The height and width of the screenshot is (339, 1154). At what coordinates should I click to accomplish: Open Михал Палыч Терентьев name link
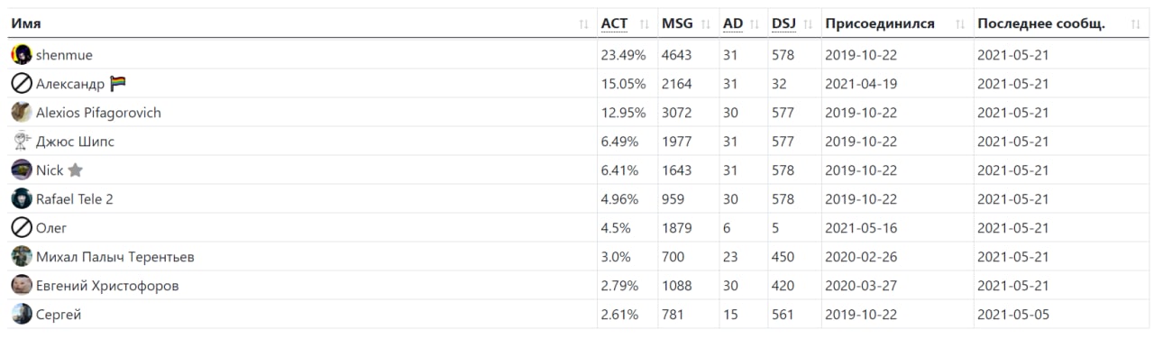coord(115,257)
